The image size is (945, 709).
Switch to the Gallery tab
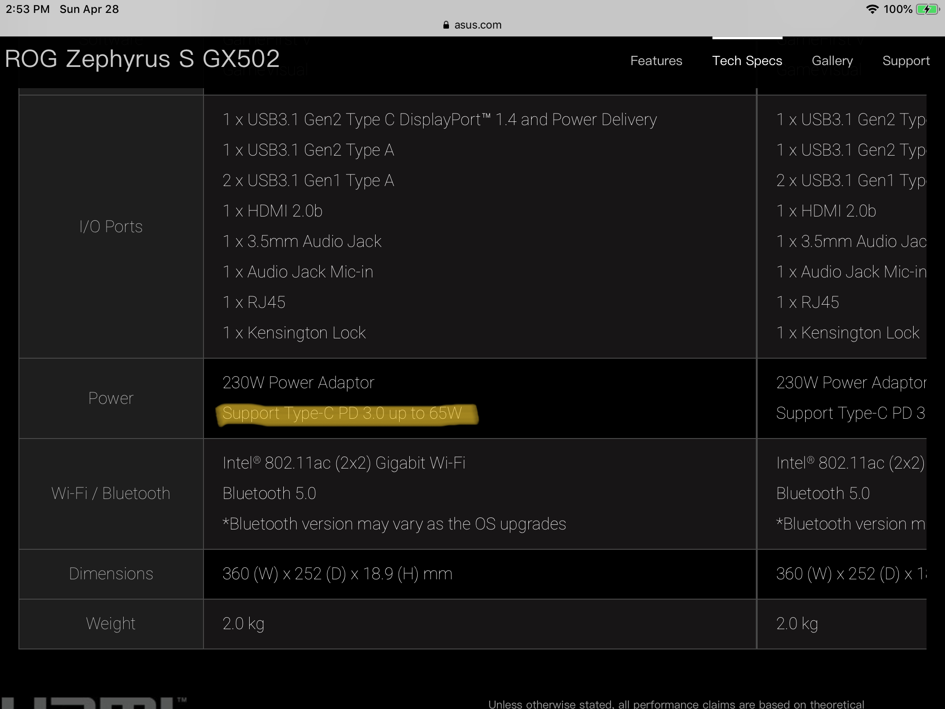pos(832,61)
